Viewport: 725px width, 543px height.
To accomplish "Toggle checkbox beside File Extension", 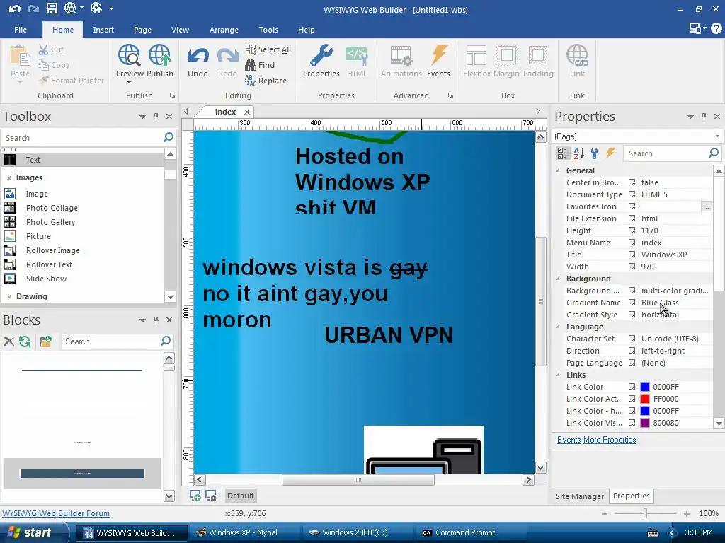I will coord(632,218).
